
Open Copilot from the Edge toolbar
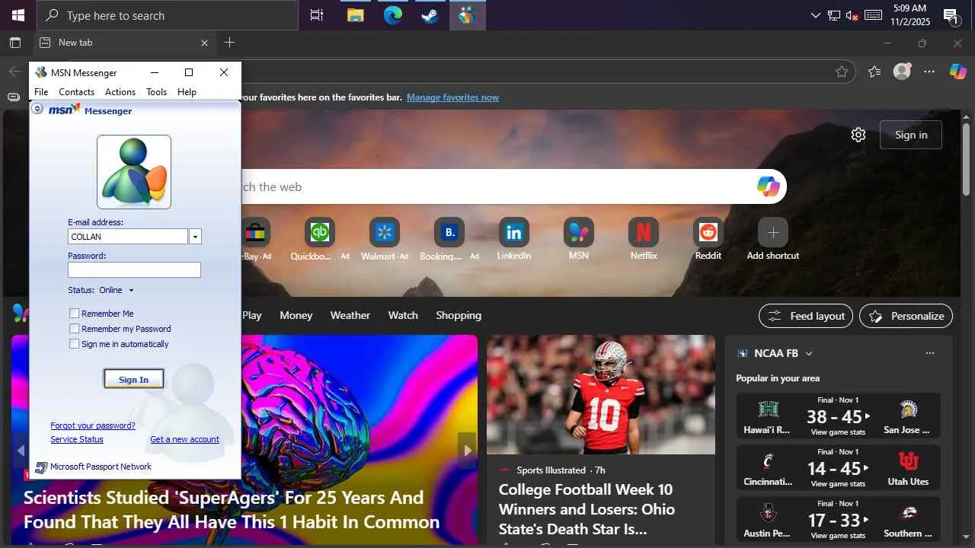click(957, 72)
